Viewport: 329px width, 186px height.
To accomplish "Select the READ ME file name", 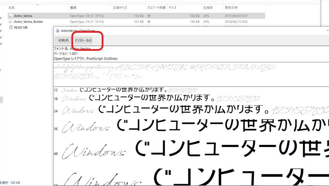I will (x=21, y=27).
